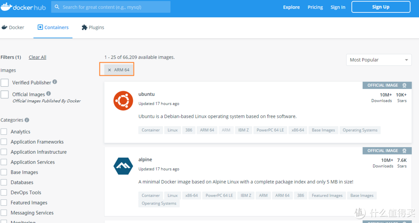Screen dimensions: 419x223
Task: Click the Verified Publisher info icon
Action: click(55, 82)
